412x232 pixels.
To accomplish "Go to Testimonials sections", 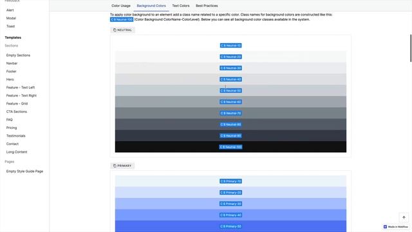I will tap(15, 136).
